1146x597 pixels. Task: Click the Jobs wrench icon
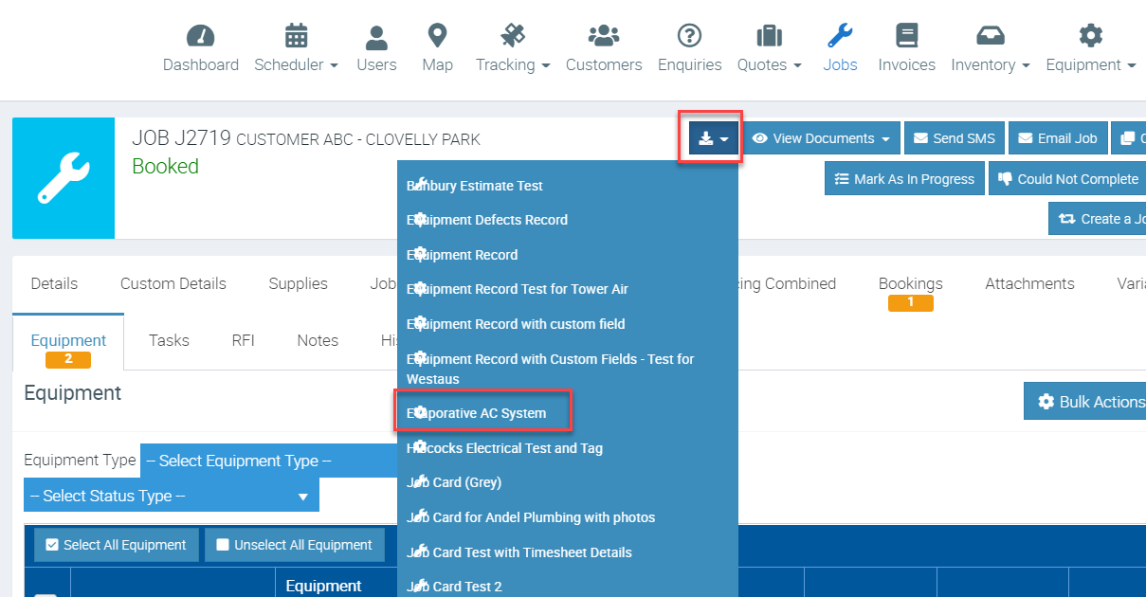tap(840, 37)
